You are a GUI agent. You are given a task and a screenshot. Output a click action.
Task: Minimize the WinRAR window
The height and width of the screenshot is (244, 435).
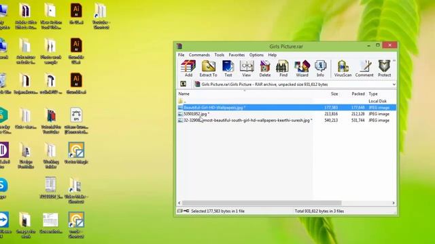coord(368,45)
